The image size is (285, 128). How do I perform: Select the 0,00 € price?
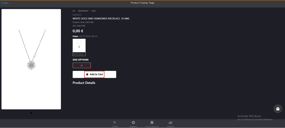(78, 31)
